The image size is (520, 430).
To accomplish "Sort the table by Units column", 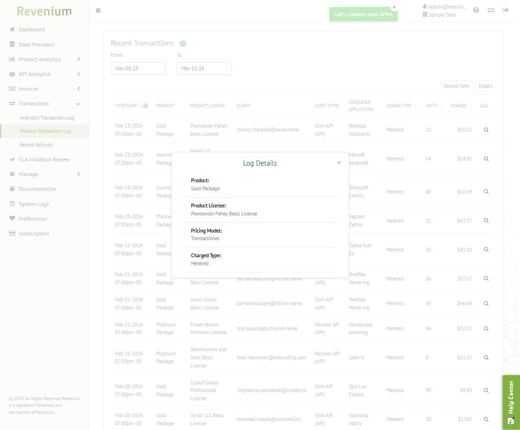I will point(433,106).
